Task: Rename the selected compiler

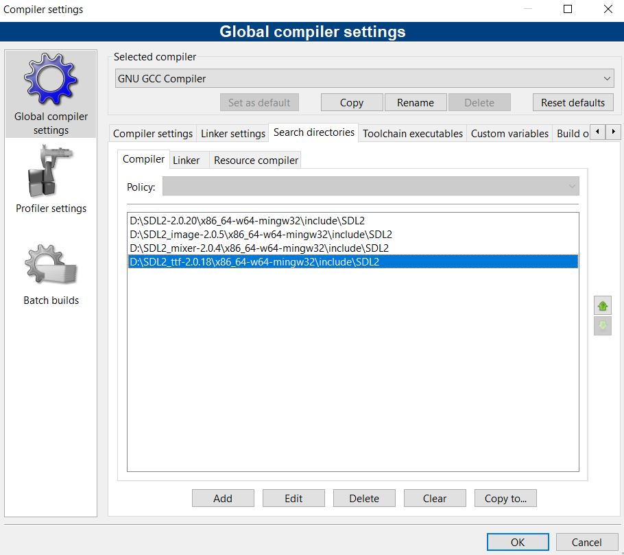Action: 416,102
